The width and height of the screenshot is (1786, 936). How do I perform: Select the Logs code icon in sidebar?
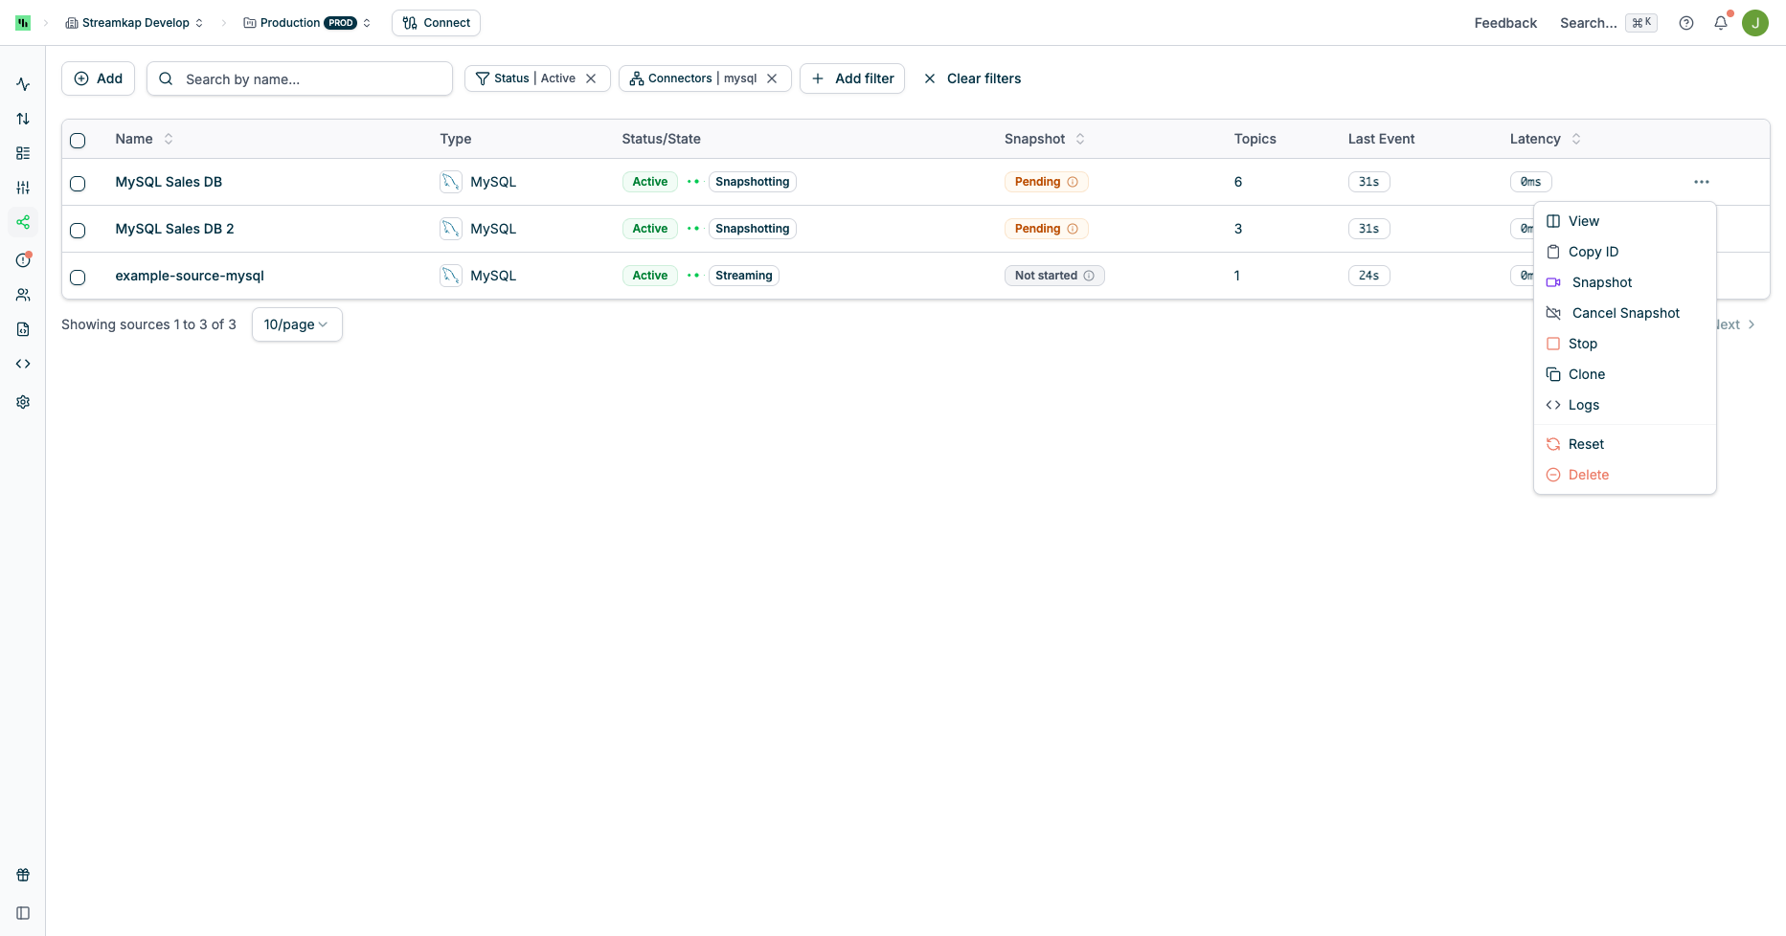(x=23, y=364)
